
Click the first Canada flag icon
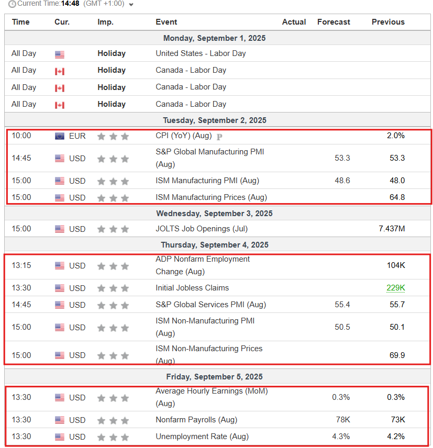tap(60, 71)
